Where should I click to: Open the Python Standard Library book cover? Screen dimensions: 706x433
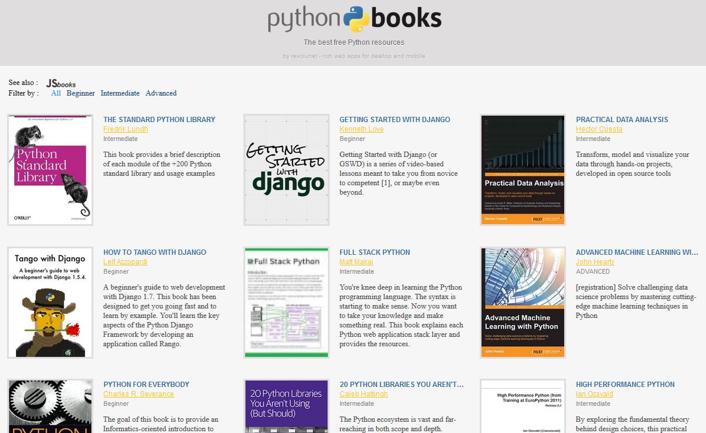[50, 169]
